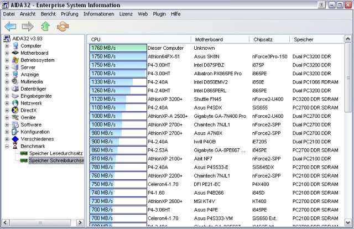The height and width of the screenshot is (229, 354).
Task: Click the tree panel scroll right arrow
Action: [80, 223]
